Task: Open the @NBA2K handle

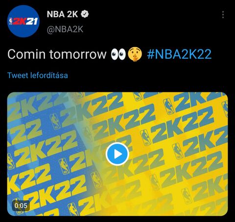Action: (x=65, y=29)
